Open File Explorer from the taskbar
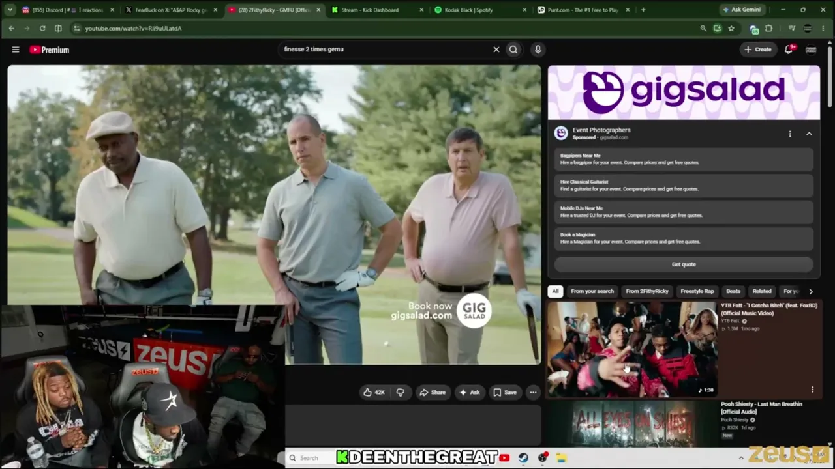 [x=561, y=458]
